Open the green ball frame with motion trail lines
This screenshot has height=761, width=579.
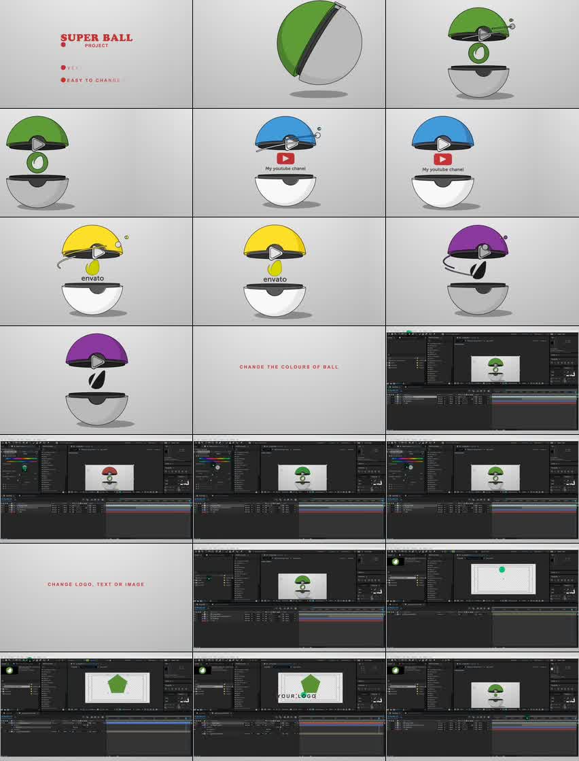482,54
